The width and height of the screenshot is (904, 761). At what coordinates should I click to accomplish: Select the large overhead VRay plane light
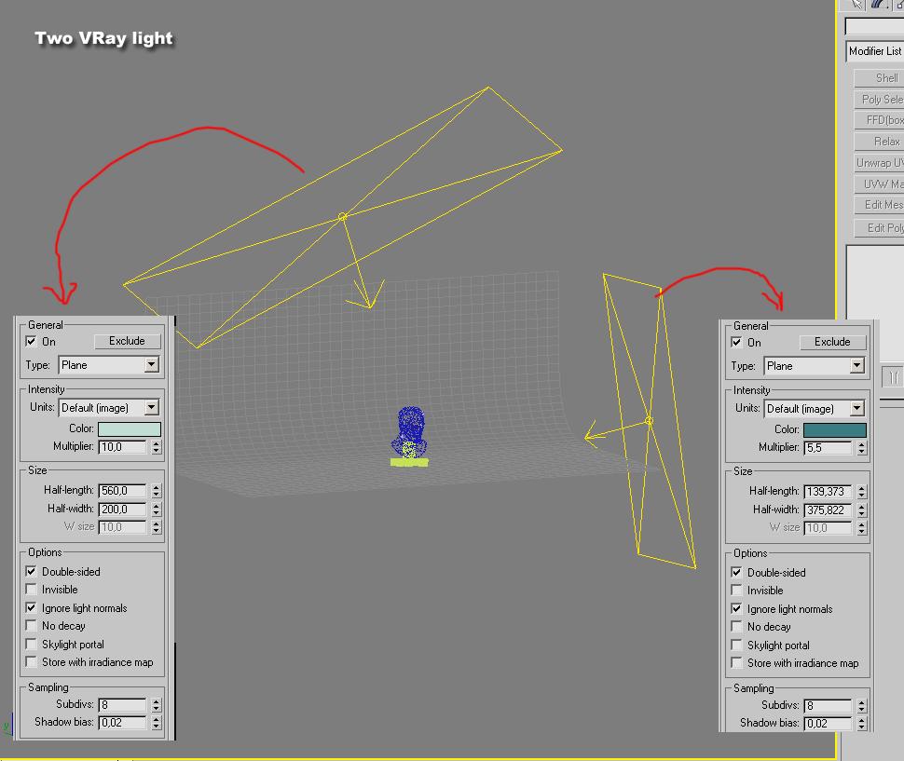point(342,217)
